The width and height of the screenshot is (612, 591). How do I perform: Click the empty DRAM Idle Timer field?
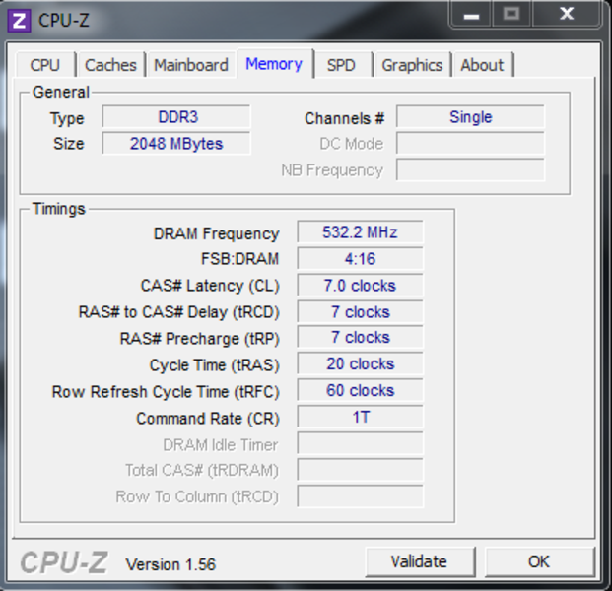pyautogui.click(x=360, y=443)
